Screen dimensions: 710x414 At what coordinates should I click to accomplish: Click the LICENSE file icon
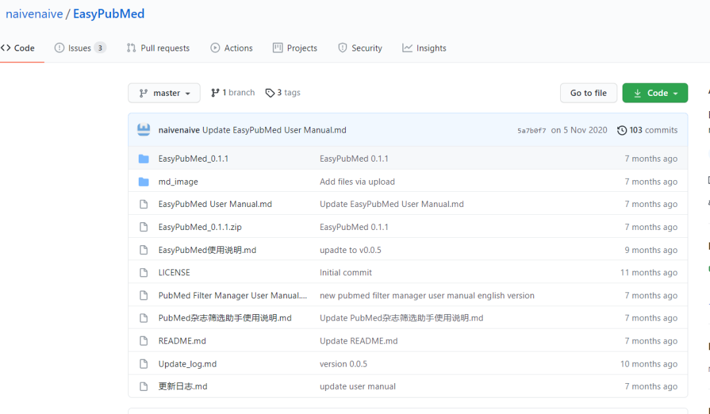tap(143, 272)
